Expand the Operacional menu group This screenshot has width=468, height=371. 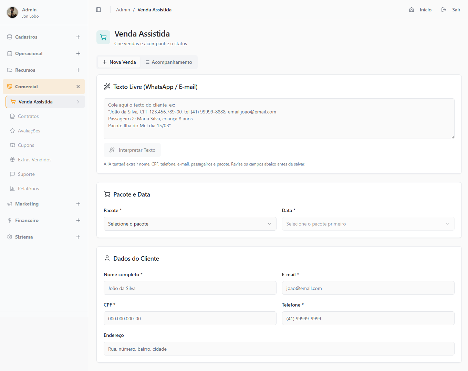pos(78,53)
